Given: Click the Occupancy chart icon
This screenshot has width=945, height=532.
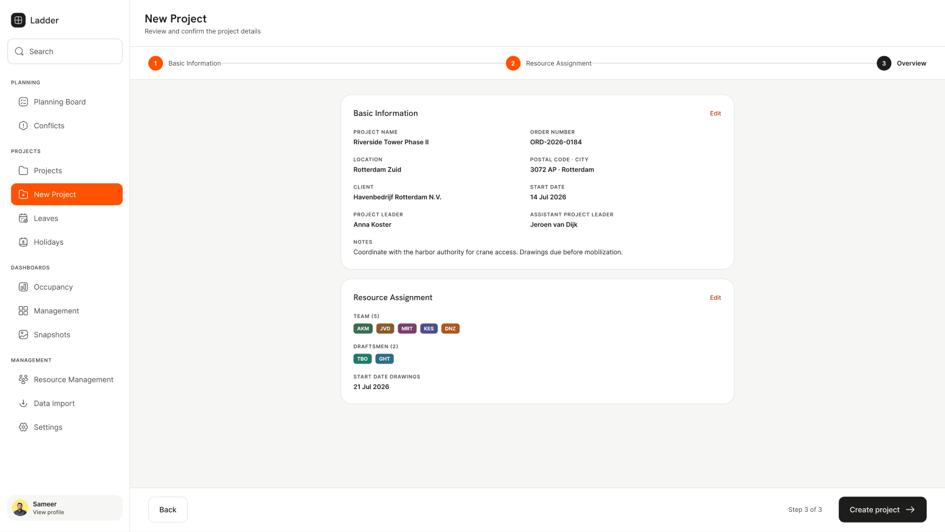Looking at the screenshot, I should click(x=24, y=287).
